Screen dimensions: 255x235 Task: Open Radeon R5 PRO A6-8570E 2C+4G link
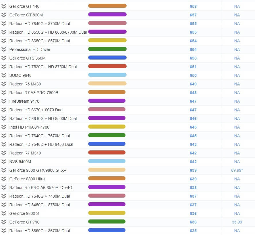41,188
